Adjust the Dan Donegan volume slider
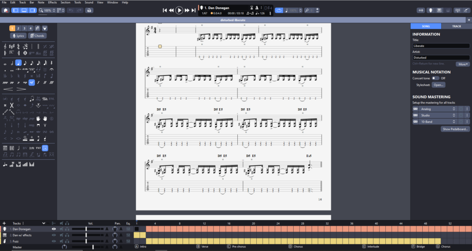The width and height of the screenshot is (472, 251). (x=87, y=229)
